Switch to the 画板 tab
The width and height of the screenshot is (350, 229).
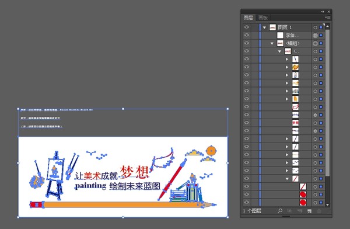pyautogui.click(x=263, y=18)
